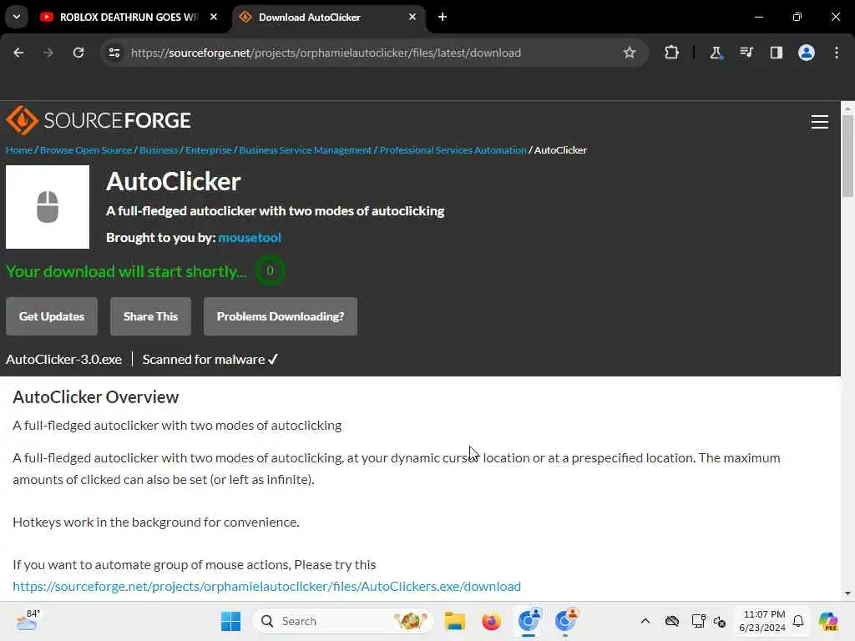Launch Firefox from the taskbar

tap(491, 621)
